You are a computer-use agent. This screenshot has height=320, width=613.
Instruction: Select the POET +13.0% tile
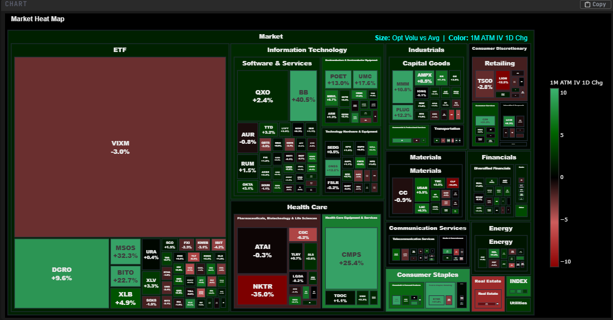(338, 79)
